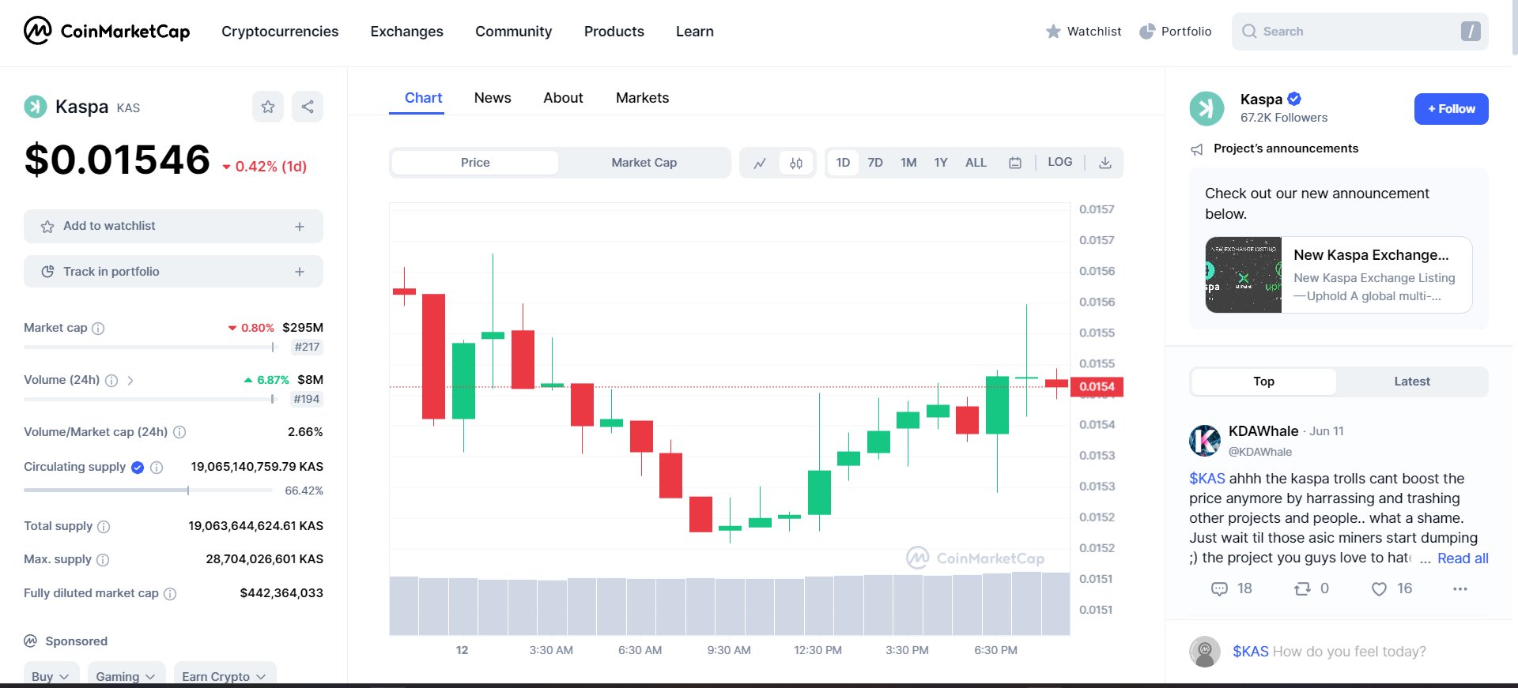
Task: Open the Products menu
Action: click(x=614, y=32)
